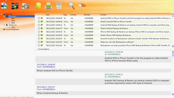Viewport: 174px width, 98px height.
Task: Sort messages by the Date column header
Action: coord(48,15)
